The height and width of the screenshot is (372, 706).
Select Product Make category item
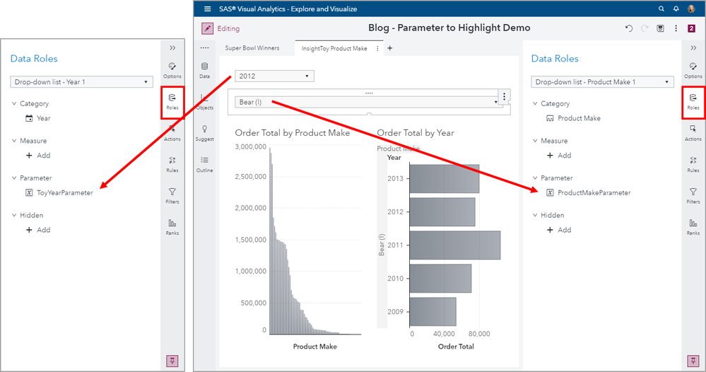coord(573,118)
